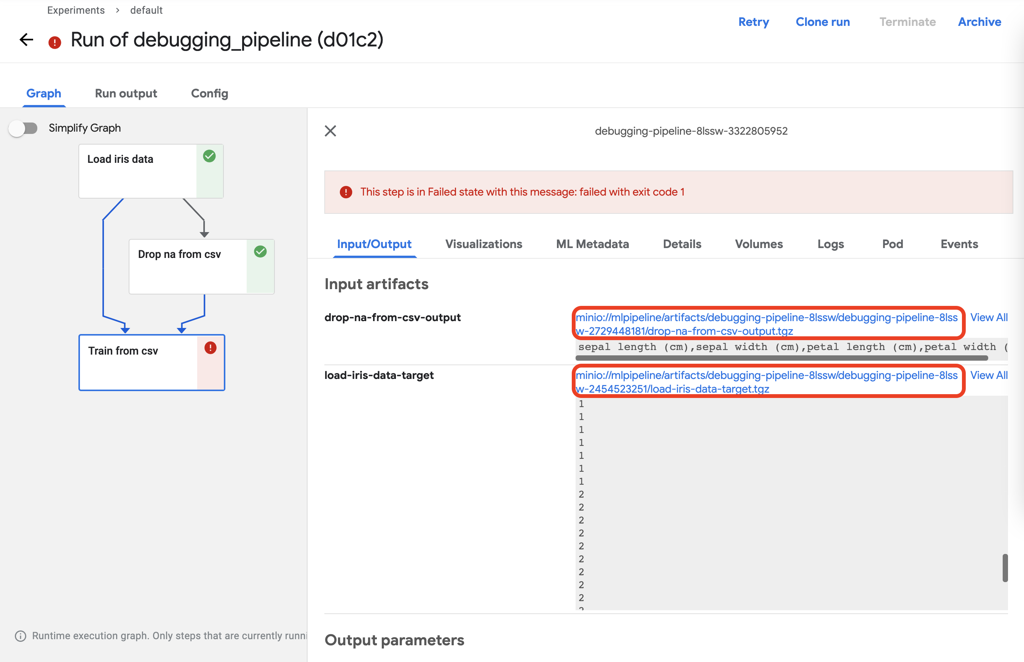The image size is (1024, 662).
Task: Click the Retry button
Action: (x=753, y=22)
